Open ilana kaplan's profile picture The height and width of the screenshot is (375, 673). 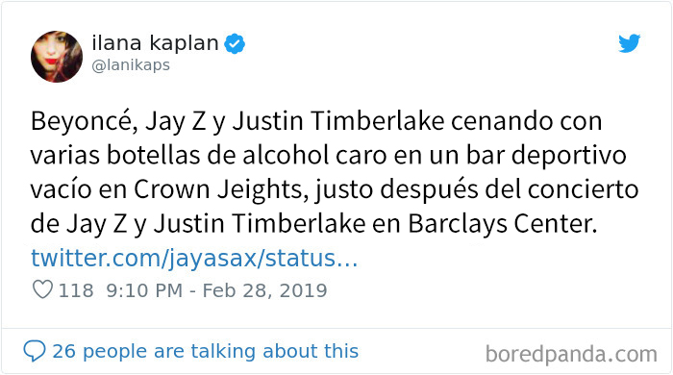pyautogui.click(x=57, y=57)
